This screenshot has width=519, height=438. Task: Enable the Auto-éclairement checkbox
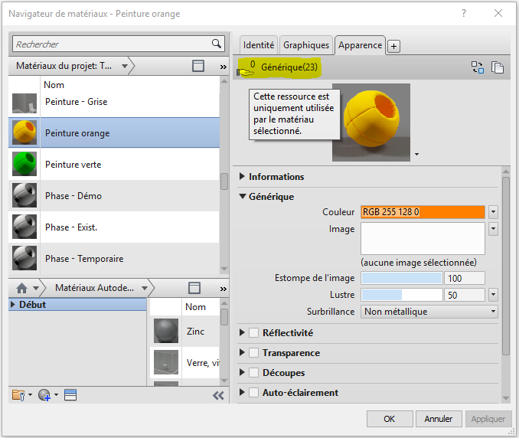pos(254,393)
